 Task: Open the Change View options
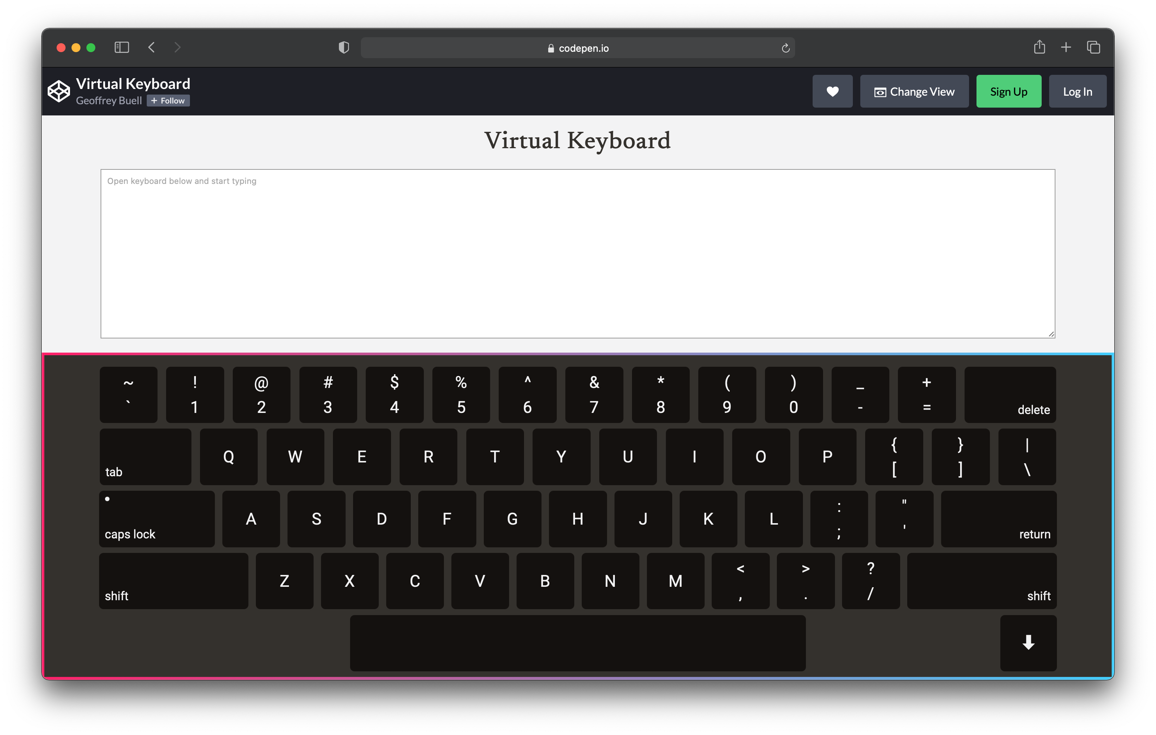coord(914,91)
